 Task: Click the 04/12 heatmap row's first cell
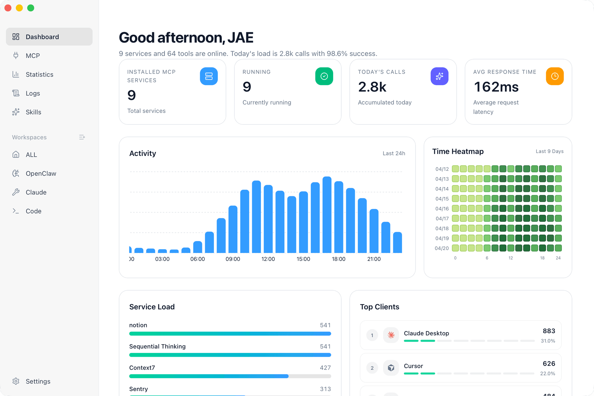455,169
